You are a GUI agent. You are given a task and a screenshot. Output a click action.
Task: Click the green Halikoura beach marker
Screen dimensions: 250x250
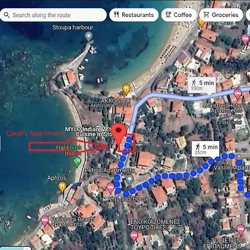pos(77,162)
